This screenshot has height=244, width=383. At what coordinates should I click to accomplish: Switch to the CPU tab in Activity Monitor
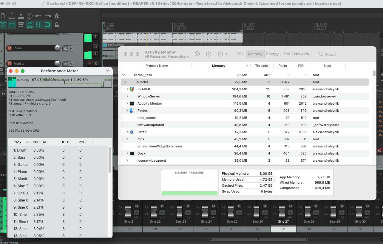click(x=240, y=54)
